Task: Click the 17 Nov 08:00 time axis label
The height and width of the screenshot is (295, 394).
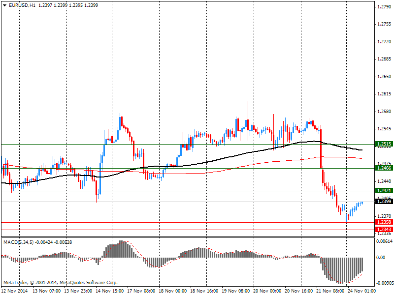Action: tap(141, 291)
